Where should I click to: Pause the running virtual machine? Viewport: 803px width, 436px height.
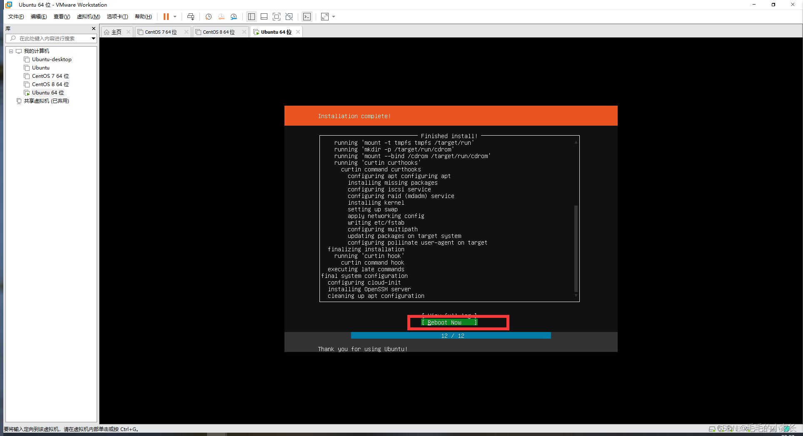166,17
